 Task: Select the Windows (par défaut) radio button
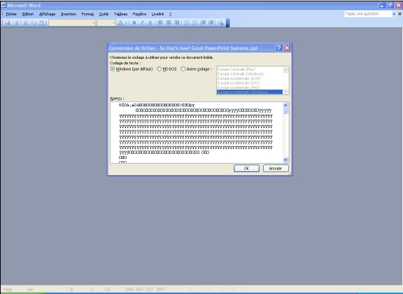coord(113,69)
